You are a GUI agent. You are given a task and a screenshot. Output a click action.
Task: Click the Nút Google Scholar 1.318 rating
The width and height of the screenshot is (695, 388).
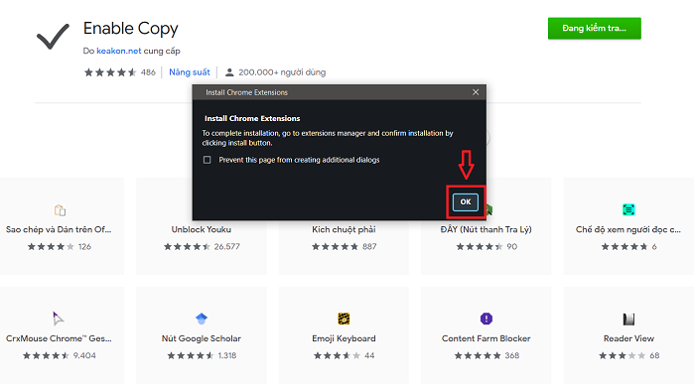pyautogui.click(x=202, y=355)
